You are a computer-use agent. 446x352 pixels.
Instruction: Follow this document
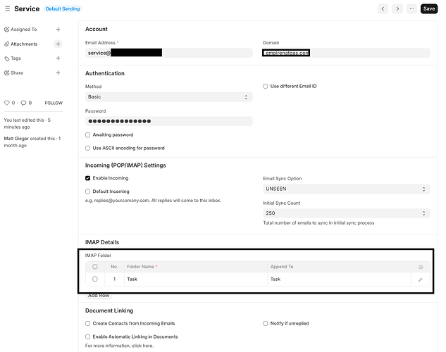click(x=54, y=103)
